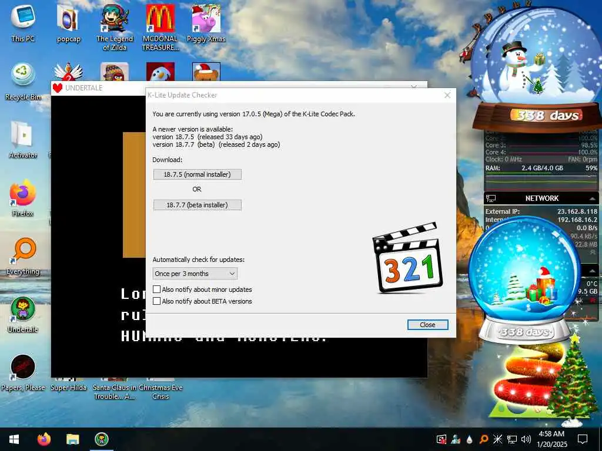Enable notifications about minor updates
This screenshot has width=602, height=451.
(x=156, y=289)
